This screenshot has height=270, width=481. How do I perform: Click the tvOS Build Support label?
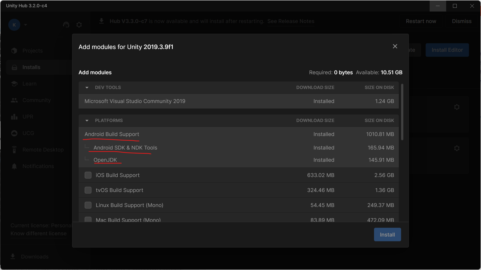[119, 190]
